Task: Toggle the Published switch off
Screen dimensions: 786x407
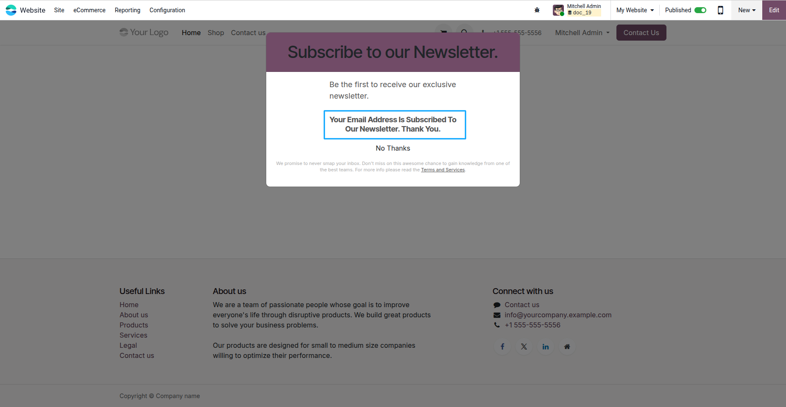Action: point(700,10)
